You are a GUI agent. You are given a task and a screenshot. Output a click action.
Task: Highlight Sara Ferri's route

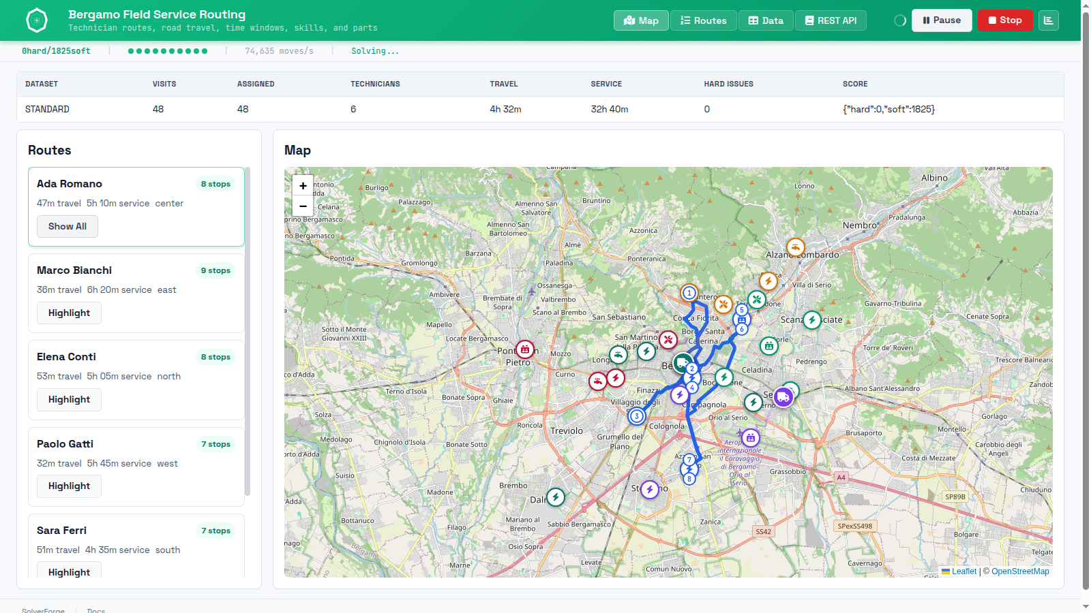coord(69,571)
